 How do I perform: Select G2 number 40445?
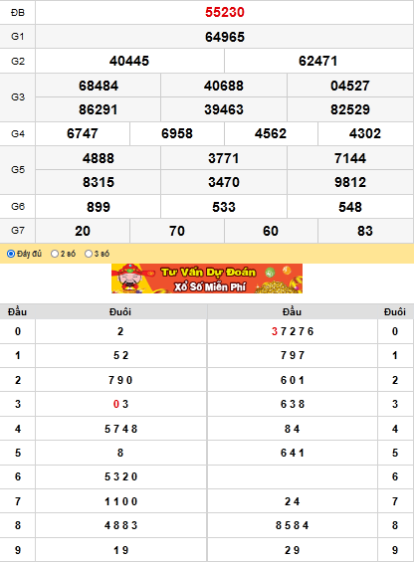pyautogui.click(x=129, y=61)
